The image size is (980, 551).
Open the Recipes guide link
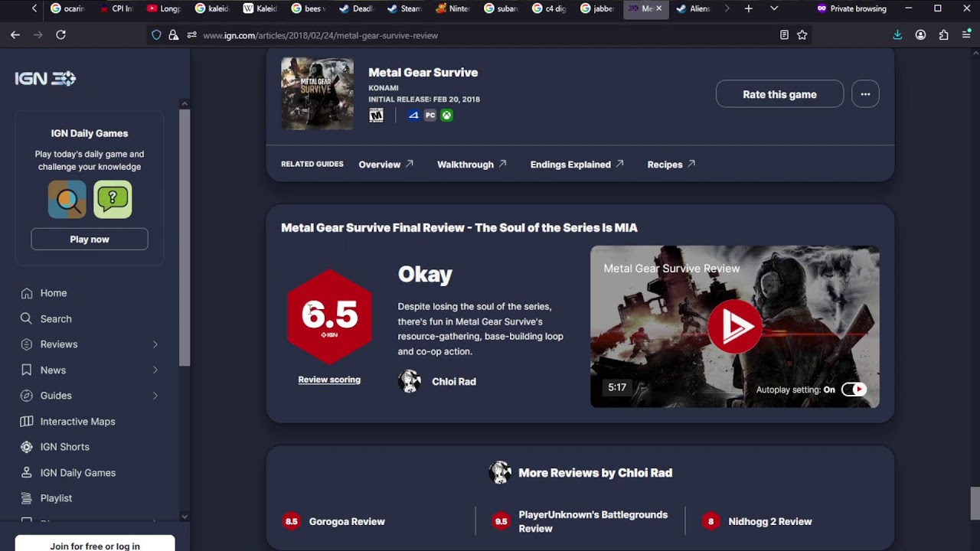click(x=671, y=165)
